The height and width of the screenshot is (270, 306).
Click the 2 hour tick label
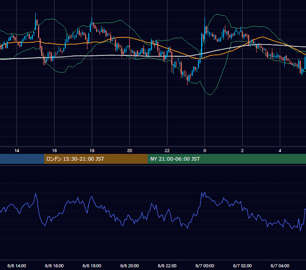coord(243,151)
